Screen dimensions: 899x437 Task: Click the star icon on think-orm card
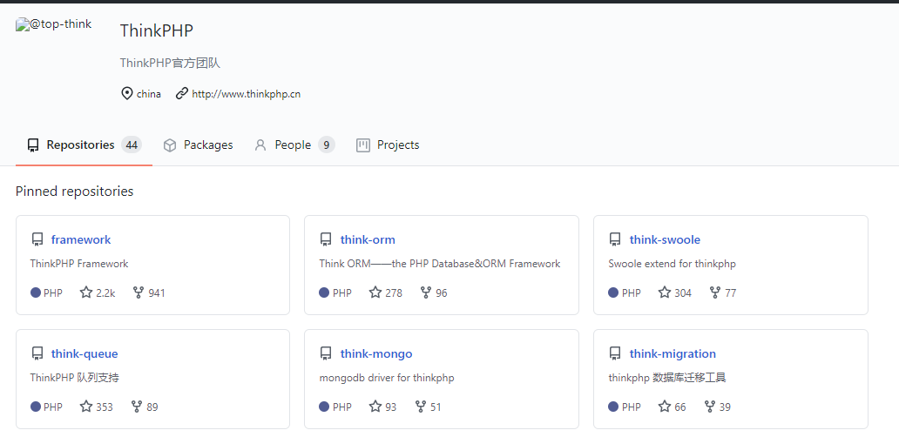[375, 292]
